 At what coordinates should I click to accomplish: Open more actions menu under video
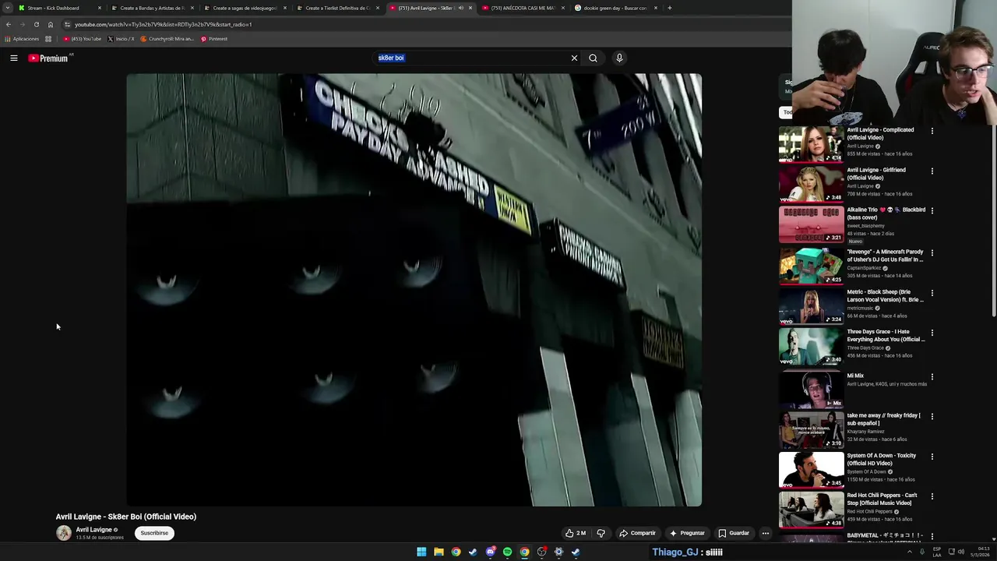tap(766, 533)
